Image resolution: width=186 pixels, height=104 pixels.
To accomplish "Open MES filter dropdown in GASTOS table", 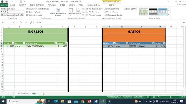I will (x=127, y=43).
